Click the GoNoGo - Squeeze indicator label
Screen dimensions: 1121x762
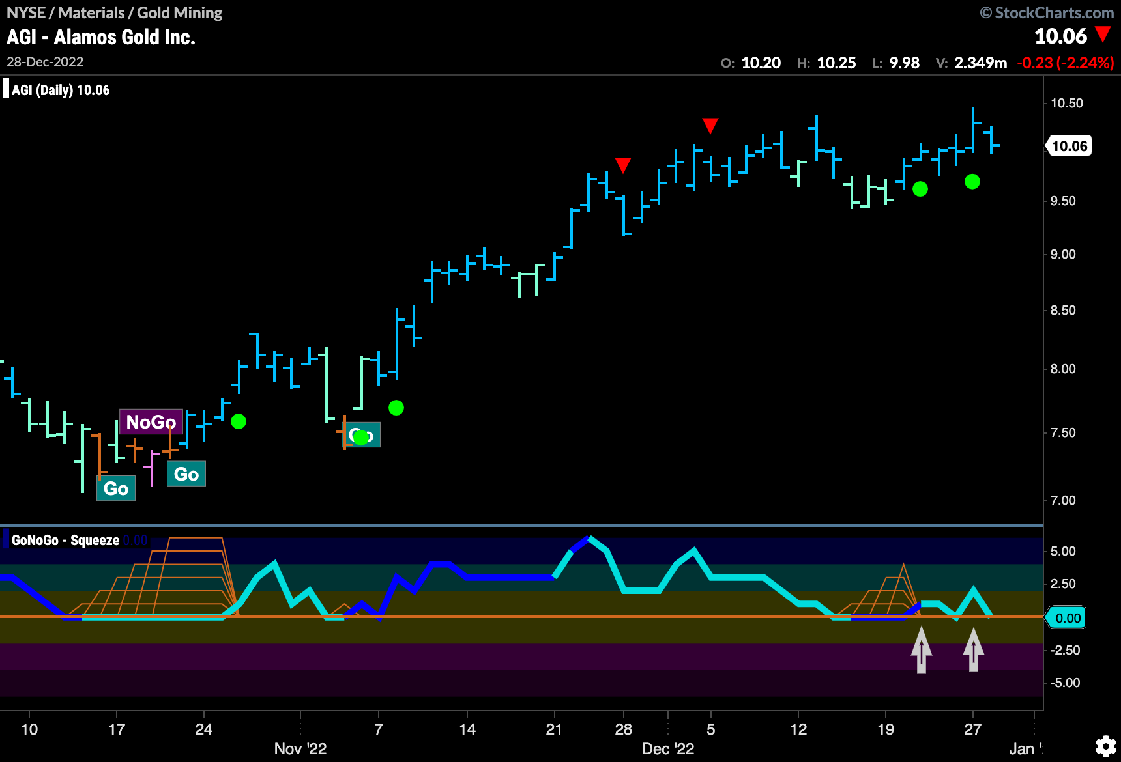pos(66,540)
